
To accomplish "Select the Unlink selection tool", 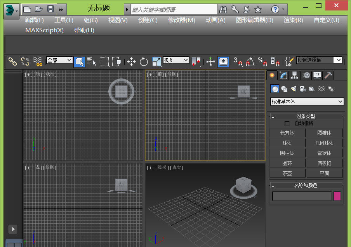I will coord(25,61).
